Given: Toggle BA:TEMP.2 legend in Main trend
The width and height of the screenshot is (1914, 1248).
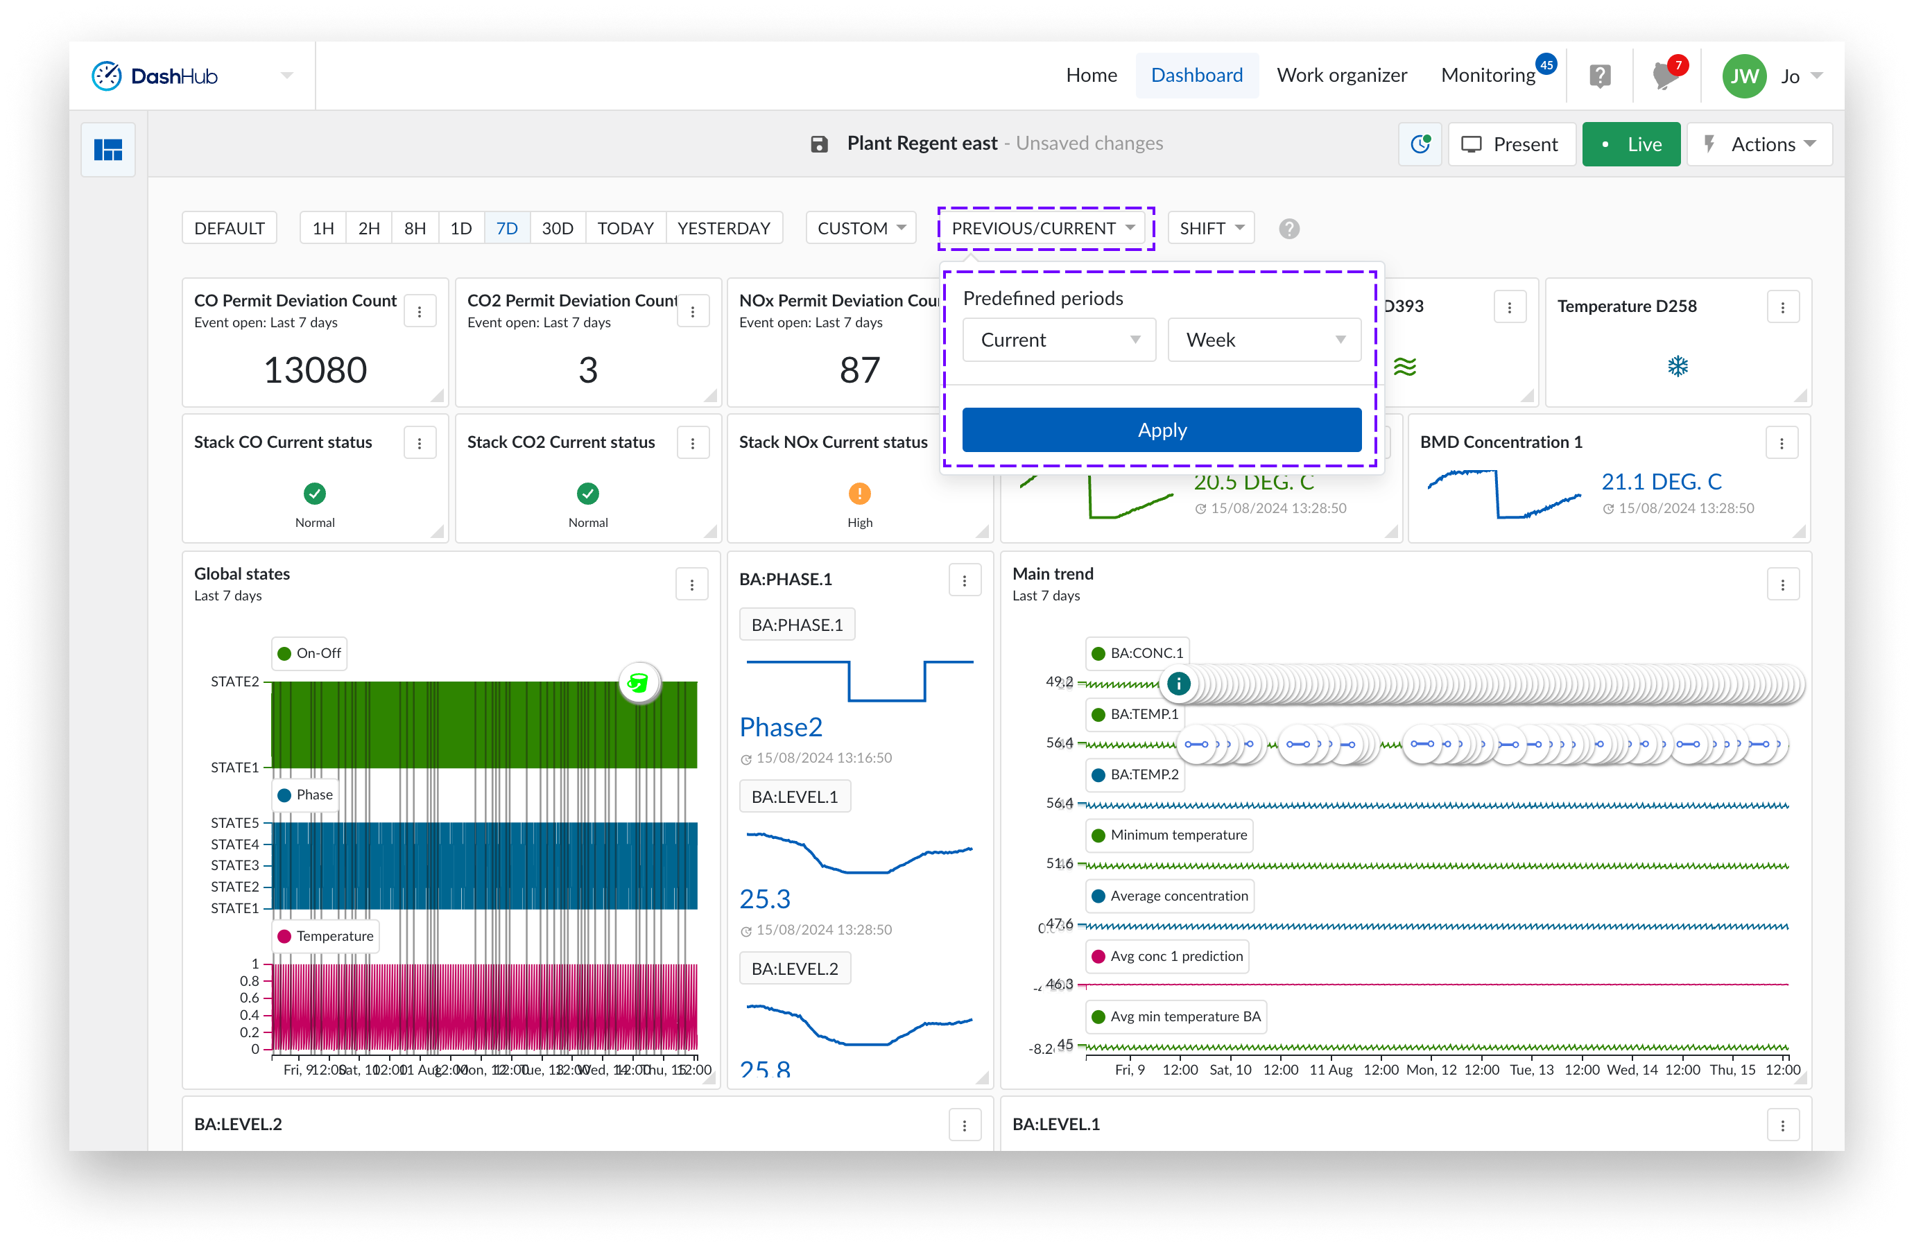Looking at the screenshot, I should tap(1135, 775).
